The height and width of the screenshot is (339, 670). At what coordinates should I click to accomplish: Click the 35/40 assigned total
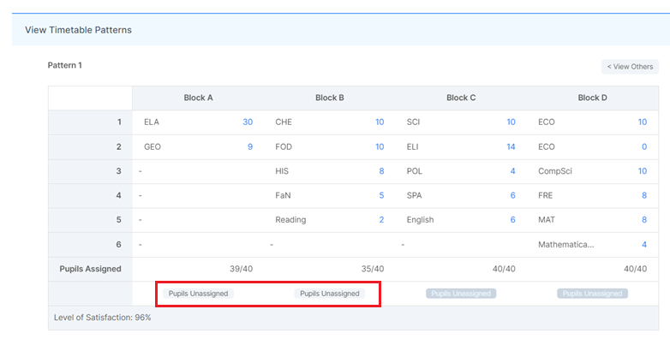coord(373,269)
